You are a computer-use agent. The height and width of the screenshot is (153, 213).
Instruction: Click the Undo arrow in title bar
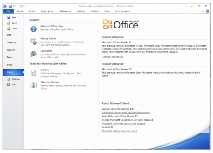[x=15, y=6]
